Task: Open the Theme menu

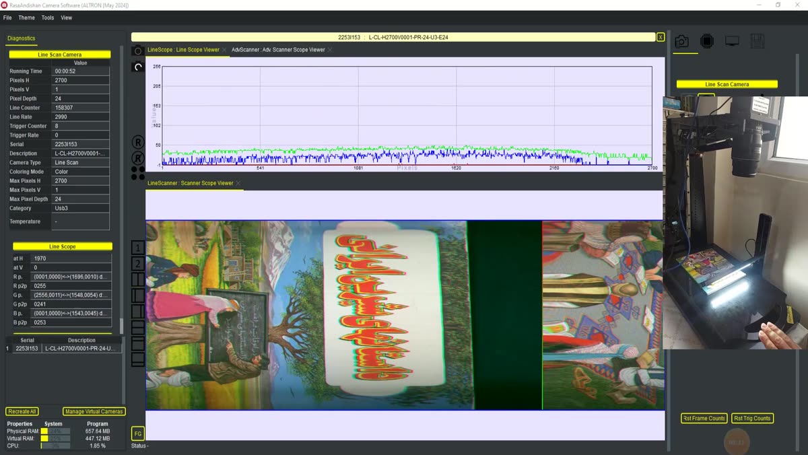Action: (x=26, y=17)
